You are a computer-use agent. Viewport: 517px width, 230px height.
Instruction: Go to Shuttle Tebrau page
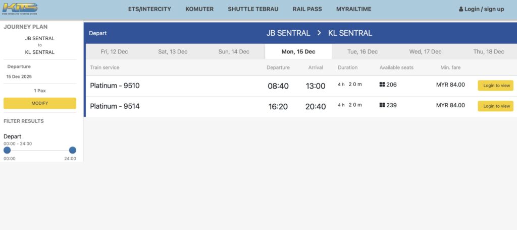[253, 9]
